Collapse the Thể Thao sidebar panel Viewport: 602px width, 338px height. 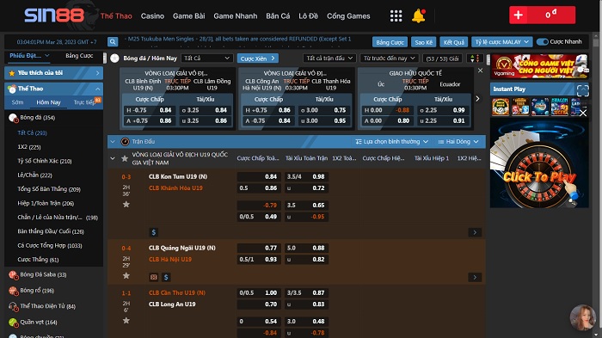click(97, 89)
